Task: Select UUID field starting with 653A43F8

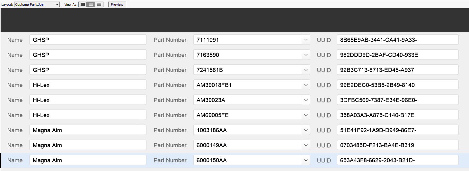Action: (398, 160)
